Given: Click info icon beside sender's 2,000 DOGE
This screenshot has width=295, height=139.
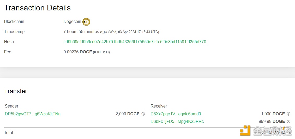Looking at the screenshot, I should click(143, 114).
